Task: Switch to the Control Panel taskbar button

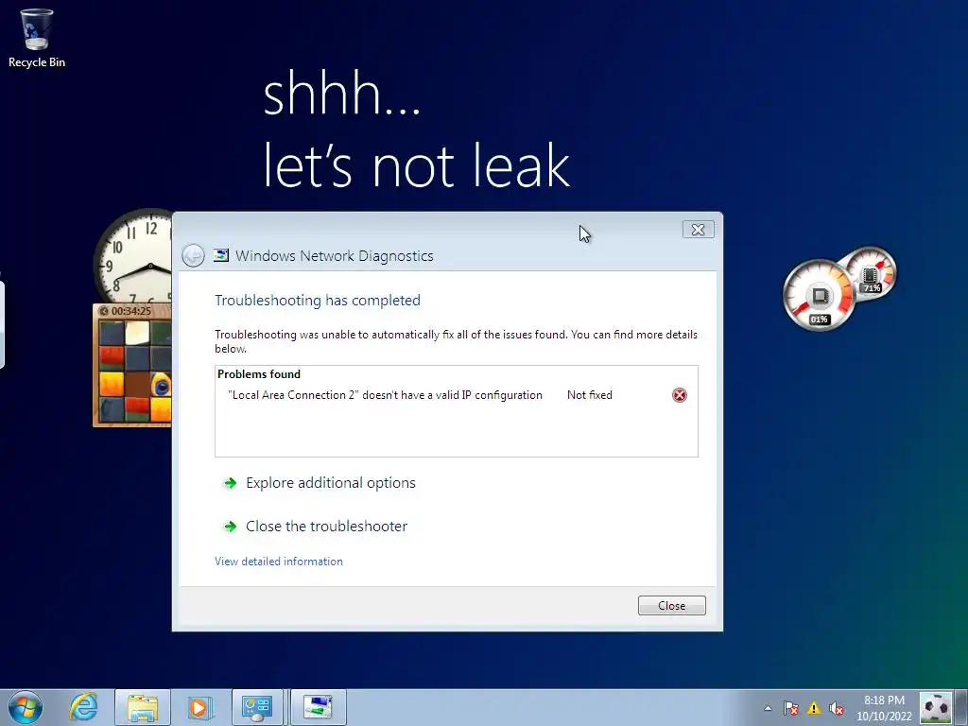Action: 257,707
